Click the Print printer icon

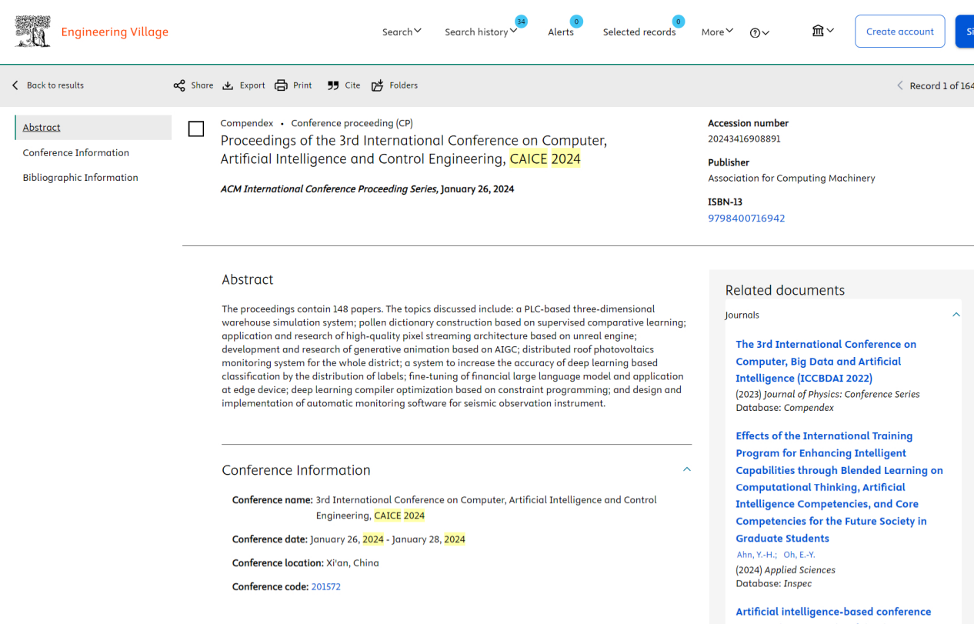(x=281, y=85)
